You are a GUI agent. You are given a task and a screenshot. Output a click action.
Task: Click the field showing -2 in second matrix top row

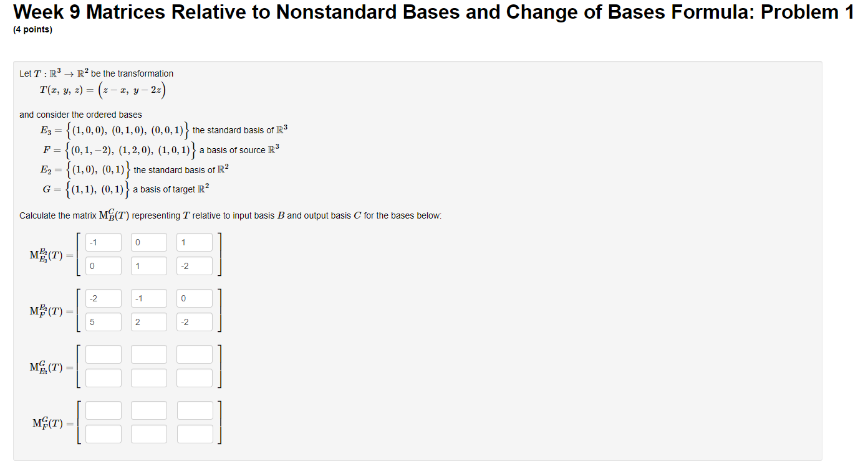click(x=103, y=298)
